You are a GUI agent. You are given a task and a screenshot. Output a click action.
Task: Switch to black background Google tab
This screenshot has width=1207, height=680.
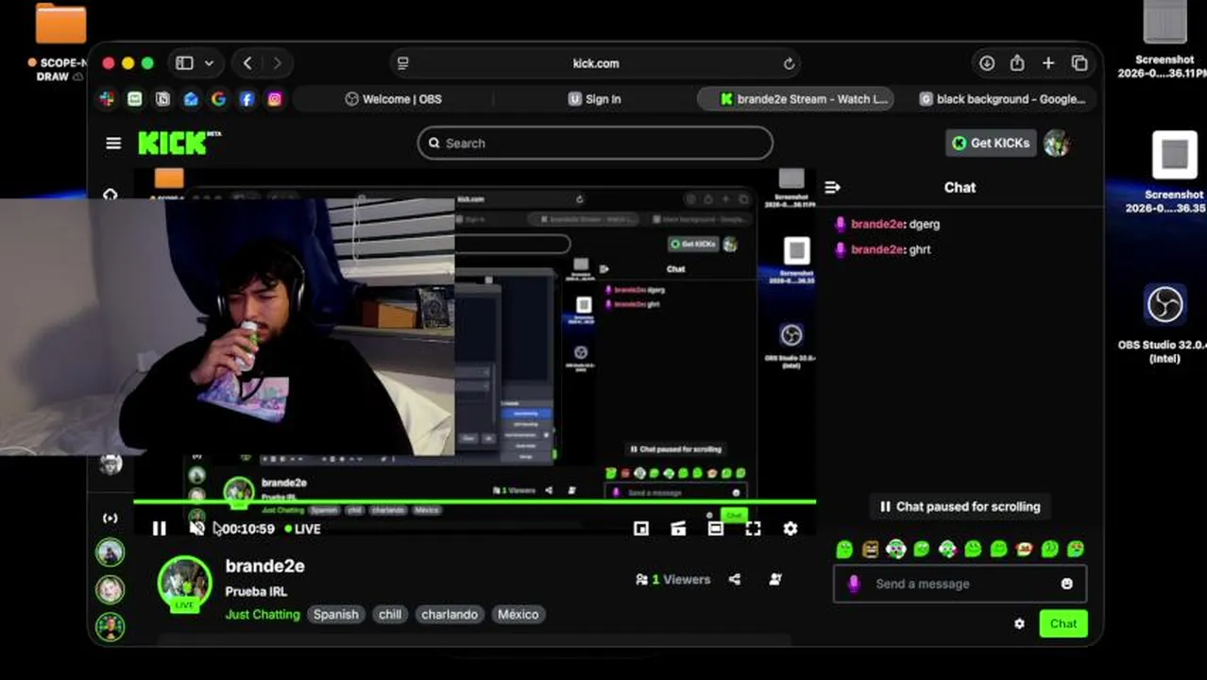coord(1003,99)
